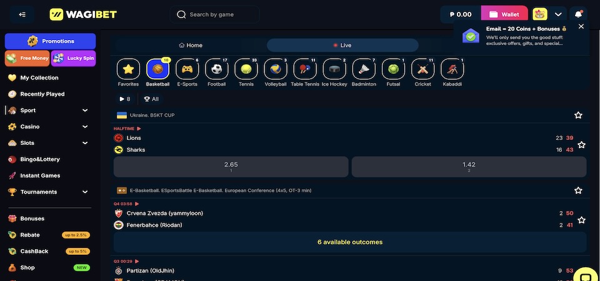Click the Wallet button

(x=504, y=14)
